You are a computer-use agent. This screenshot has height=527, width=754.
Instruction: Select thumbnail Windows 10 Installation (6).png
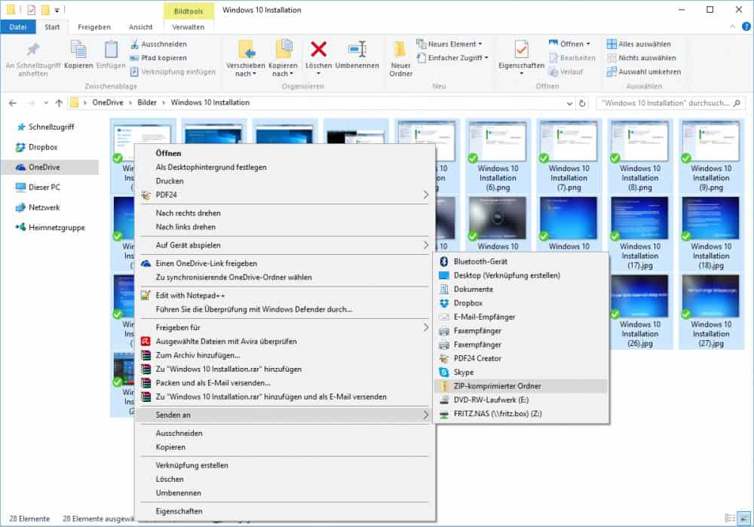tap(498, 156)
